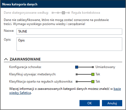Click the Umiarkowany slider value label
This screenshot has height=110, width=126.
coord(105,67)
